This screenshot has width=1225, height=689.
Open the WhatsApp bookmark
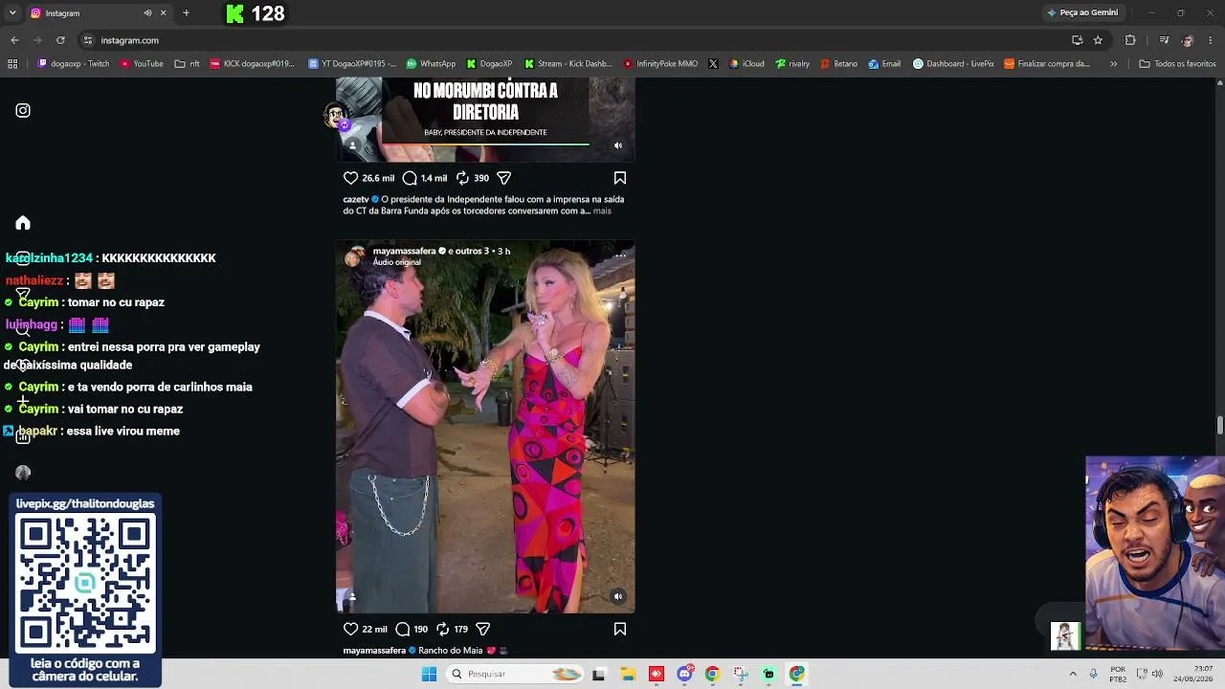(431, 64)
